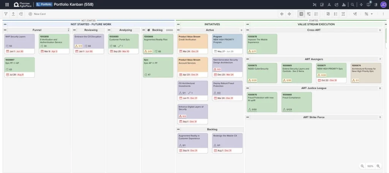Collapse the ART Justice League lane
The width and height of the screenshot is (389, 173).
[248, 88]
